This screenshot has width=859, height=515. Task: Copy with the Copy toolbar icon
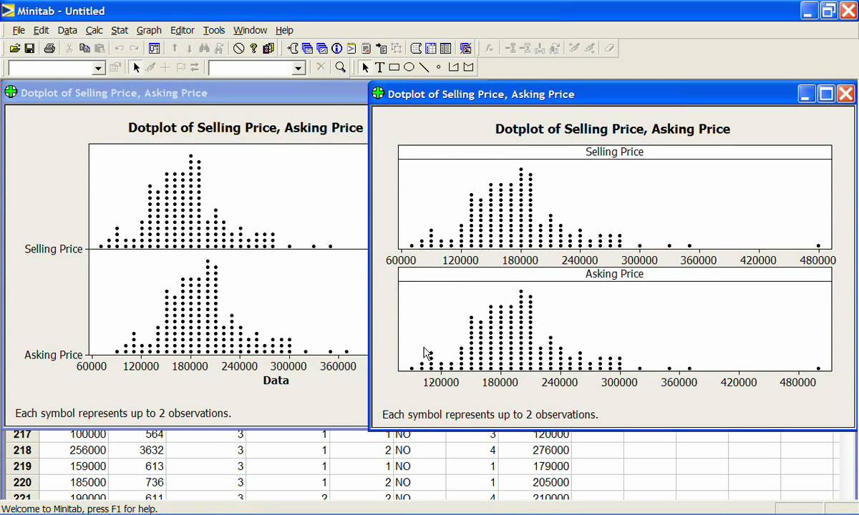click(84, 49)
